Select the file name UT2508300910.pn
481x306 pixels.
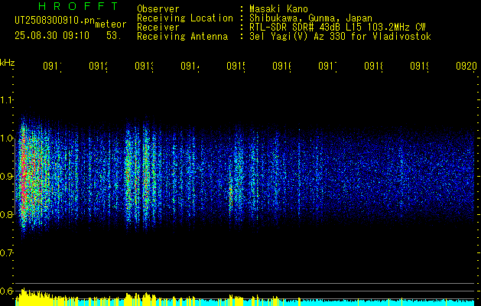(54, 21)
